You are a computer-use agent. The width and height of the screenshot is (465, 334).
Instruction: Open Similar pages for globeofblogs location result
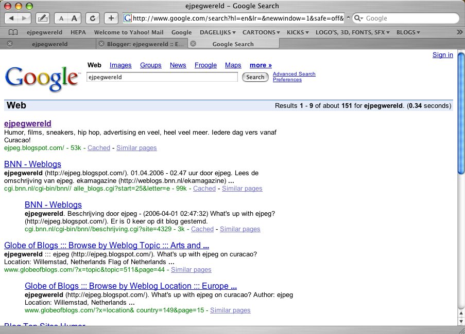[230, 310]
